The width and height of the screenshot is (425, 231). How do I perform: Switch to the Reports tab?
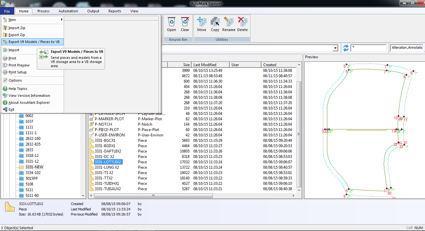point(115,11)
